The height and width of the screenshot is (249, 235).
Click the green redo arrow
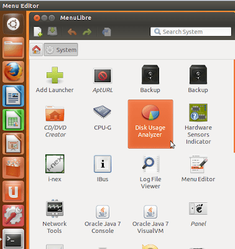pyautogui.click(x=87, y=32)
